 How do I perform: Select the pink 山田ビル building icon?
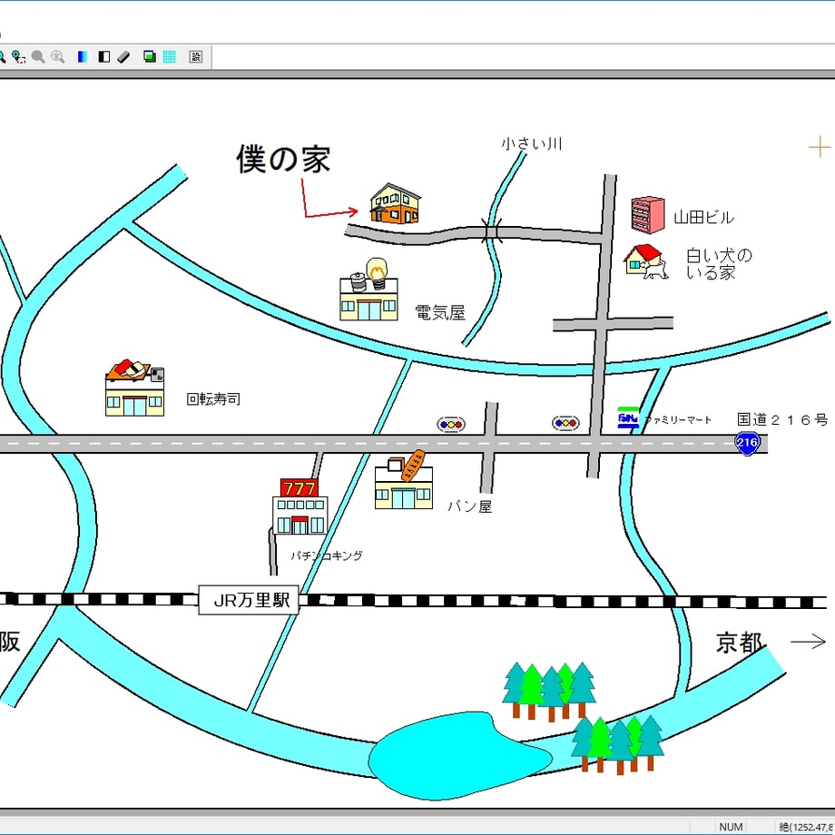coord(647,214)
